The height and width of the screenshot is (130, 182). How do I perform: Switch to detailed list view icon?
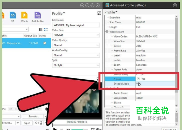(46, 29)
